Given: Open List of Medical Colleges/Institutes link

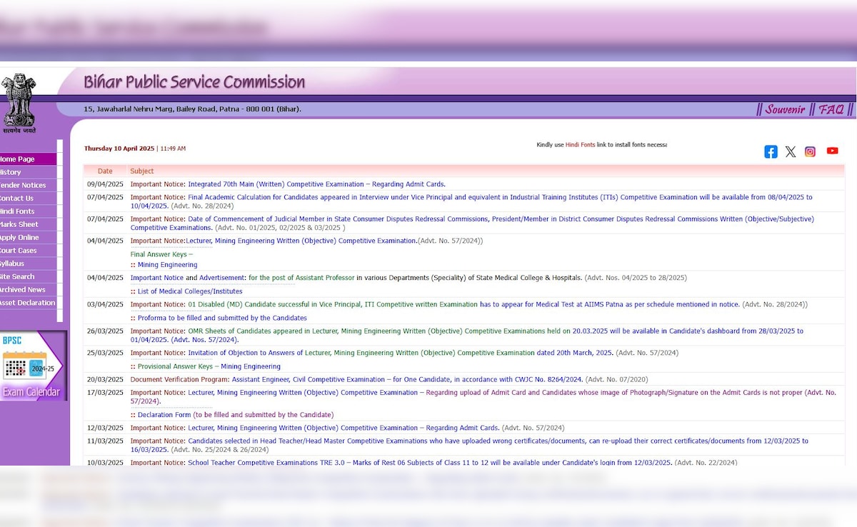Looking at the screenshot, I should tap(189, 291).
